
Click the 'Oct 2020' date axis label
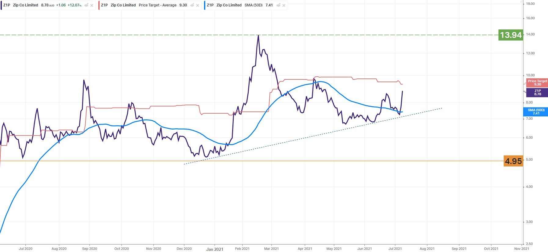pos(122,249)
